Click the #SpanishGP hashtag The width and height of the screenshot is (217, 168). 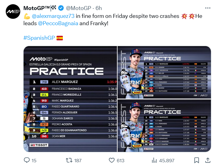point(39,38)
